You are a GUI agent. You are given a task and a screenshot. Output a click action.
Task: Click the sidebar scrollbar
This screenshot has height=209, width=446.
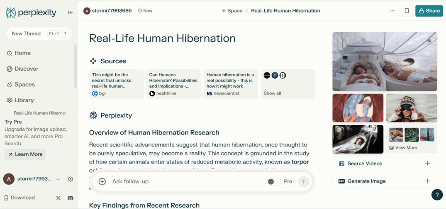click(76, 66)
